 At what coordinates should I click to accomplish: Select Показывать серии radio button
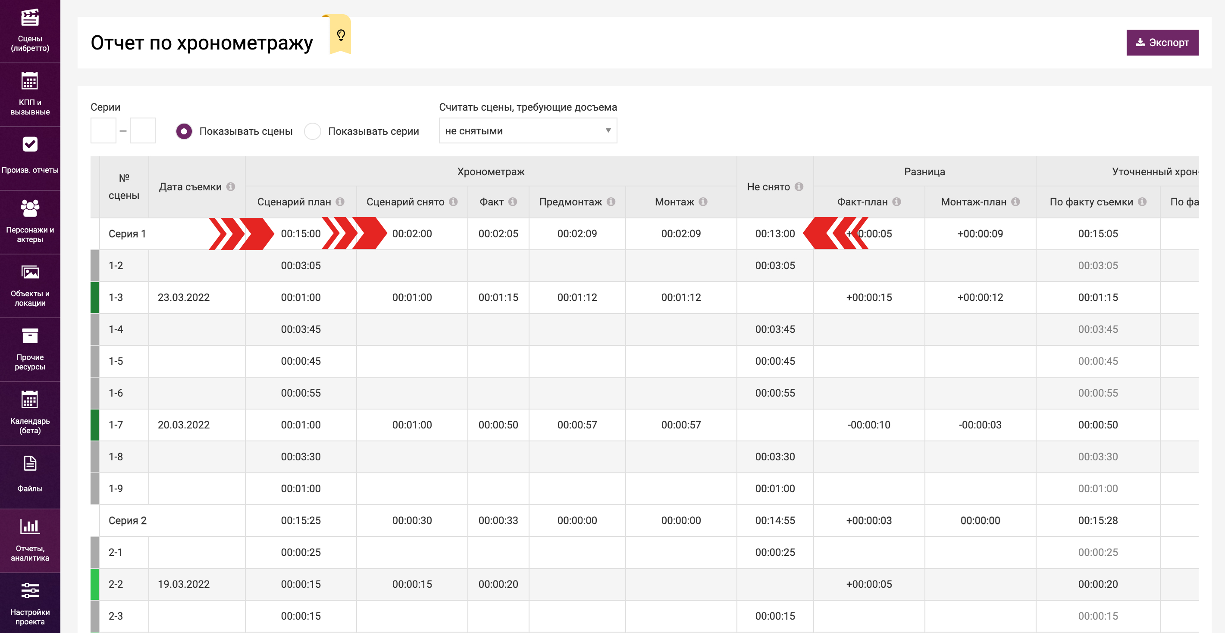coord(313,131)
